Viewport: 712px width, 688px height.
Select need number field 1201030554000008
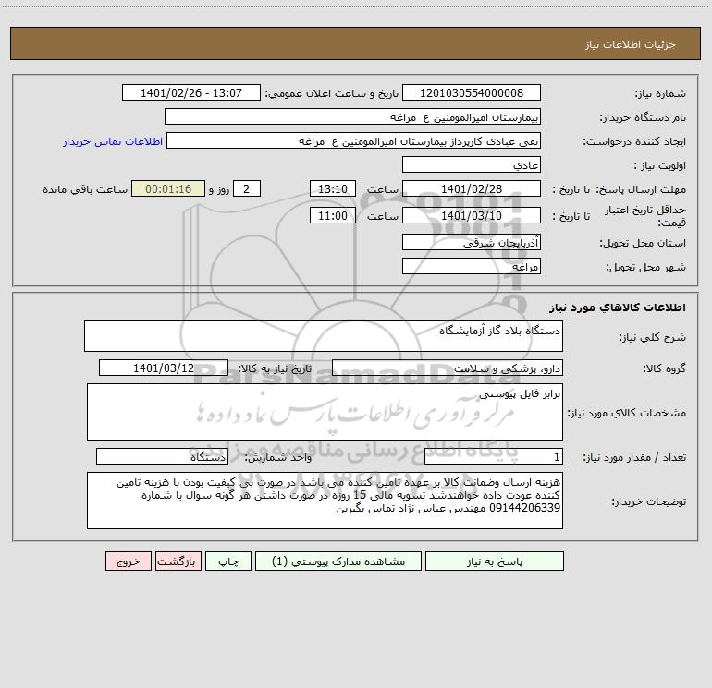(472, 92)
